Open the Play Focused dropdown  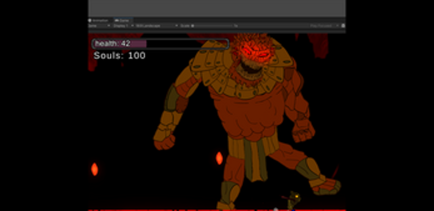(x=324, y=25)
